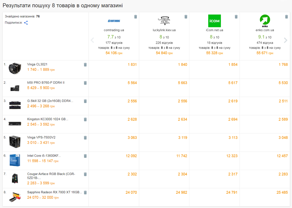
Task: Open Kingston KC3000 1024 GB product title
Action: tap(48, 119)
